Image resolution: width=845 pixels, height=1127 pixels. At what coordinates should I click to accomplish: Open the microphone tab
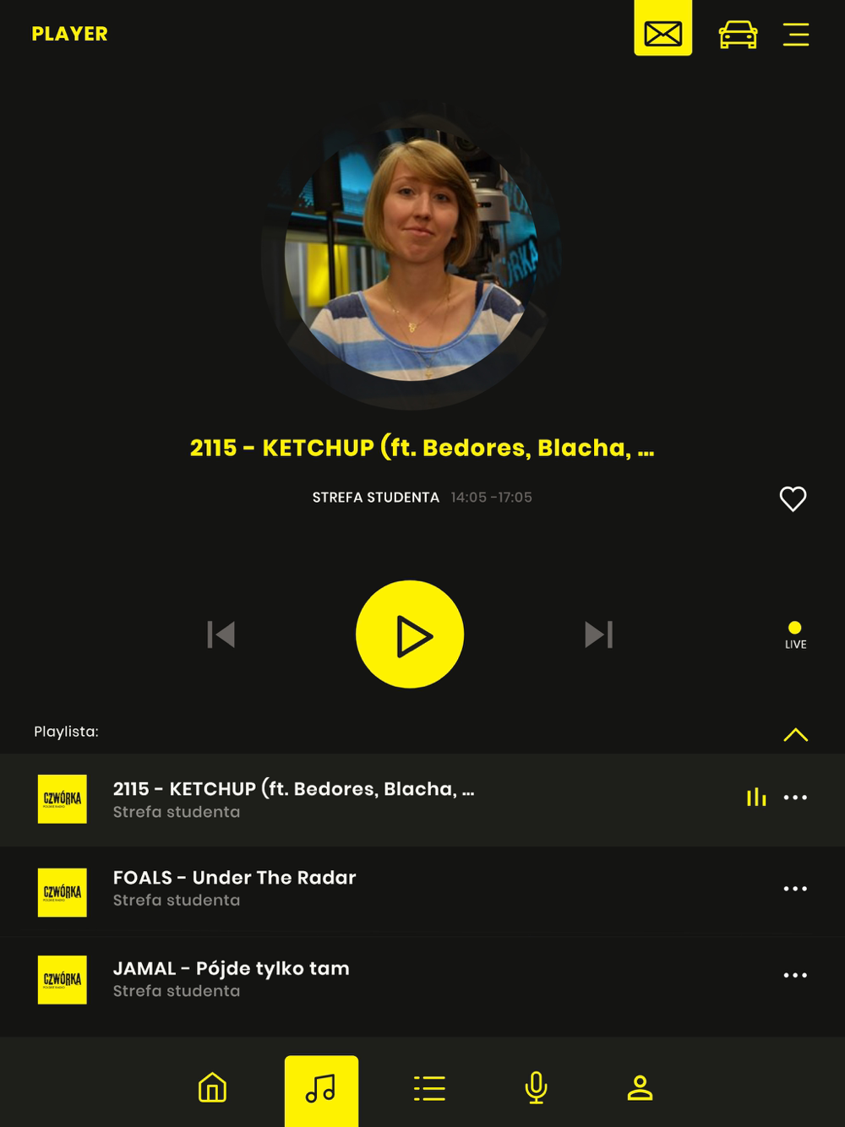tap(537, 1087)
